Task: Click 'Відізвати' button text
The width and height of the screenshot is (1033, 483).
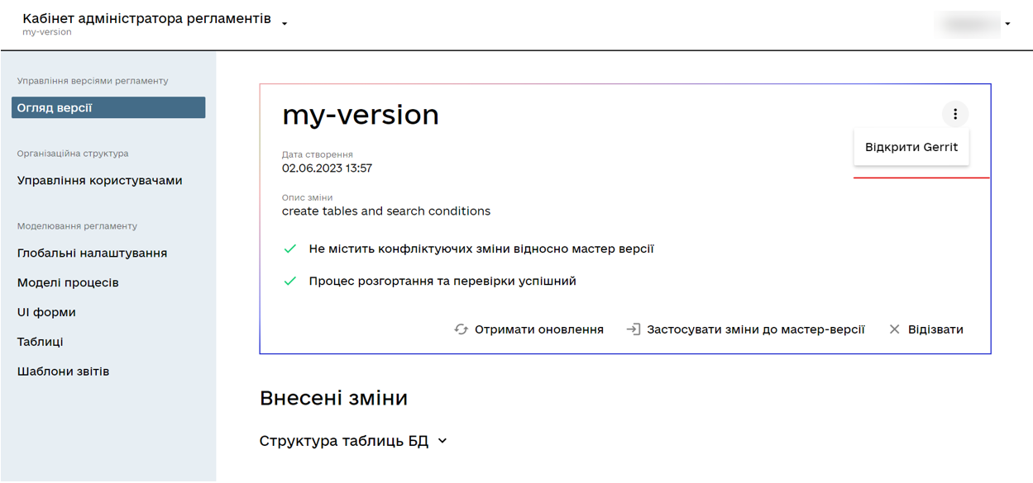Action: [x=935, y=329]
